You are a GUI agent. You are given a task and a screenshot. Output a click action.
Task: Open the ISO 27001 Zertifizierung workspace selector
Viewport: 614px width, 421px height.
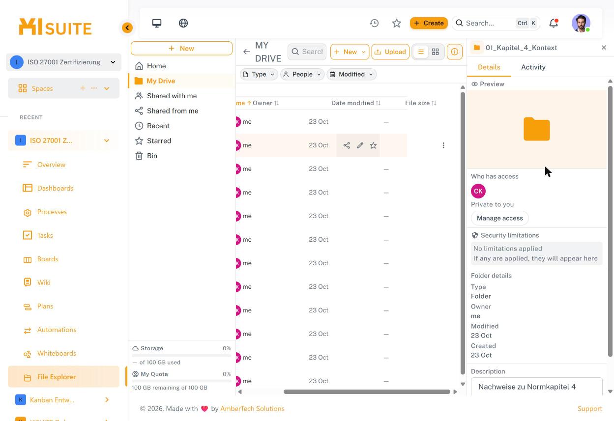coord(63,62)
